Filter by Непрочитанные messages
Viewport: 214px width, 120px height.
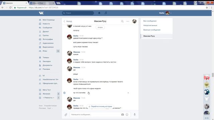(x=150, y=25)
